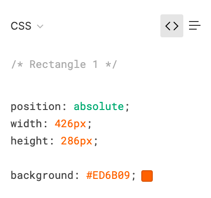The height and width of the screenshot is (198, 211).
Task: Switch to the list view icon
Action: pos(195,25)
